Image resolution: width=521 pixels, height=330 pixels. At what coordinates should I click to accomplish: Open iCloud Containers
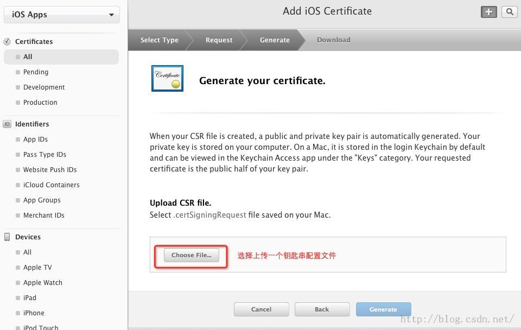click(51, 185)
